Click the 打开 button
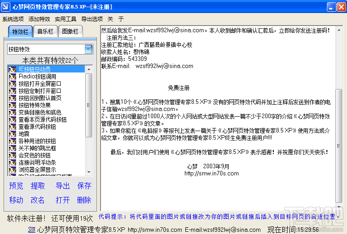Image resolution: width=347 pixels, height=234 pixels. 63,200
